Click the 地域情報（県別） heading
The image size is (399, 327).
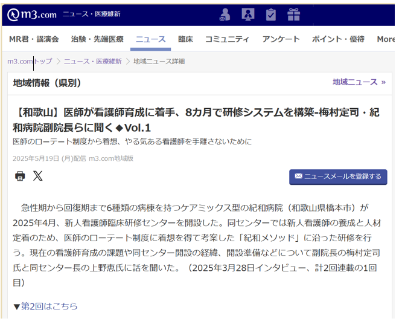tap(47, 83)
